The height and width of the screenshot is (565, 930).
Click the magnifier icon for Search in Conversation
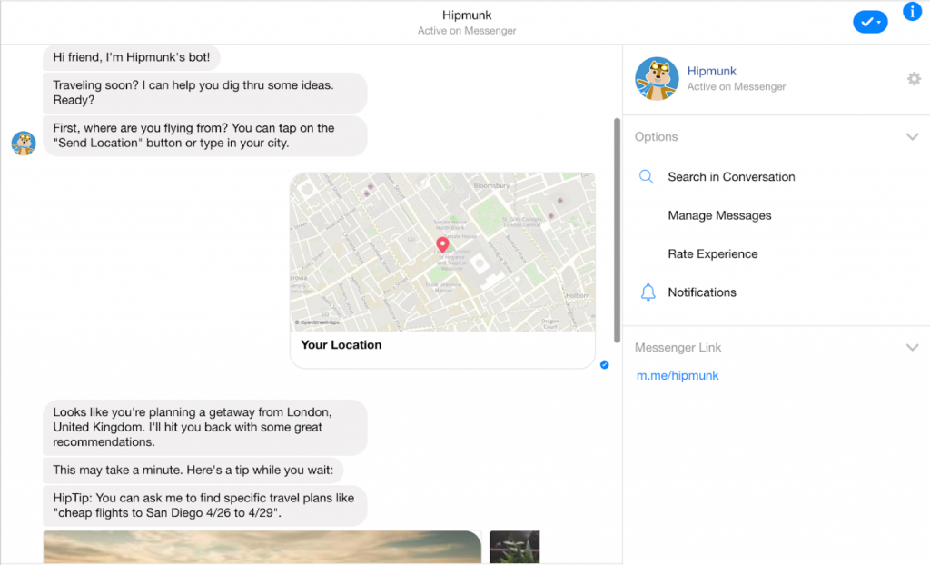click(646, 176)
